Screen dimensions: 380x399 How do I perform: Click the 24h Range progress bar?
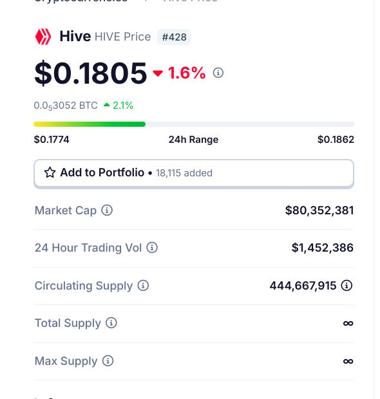coord(194,124)
